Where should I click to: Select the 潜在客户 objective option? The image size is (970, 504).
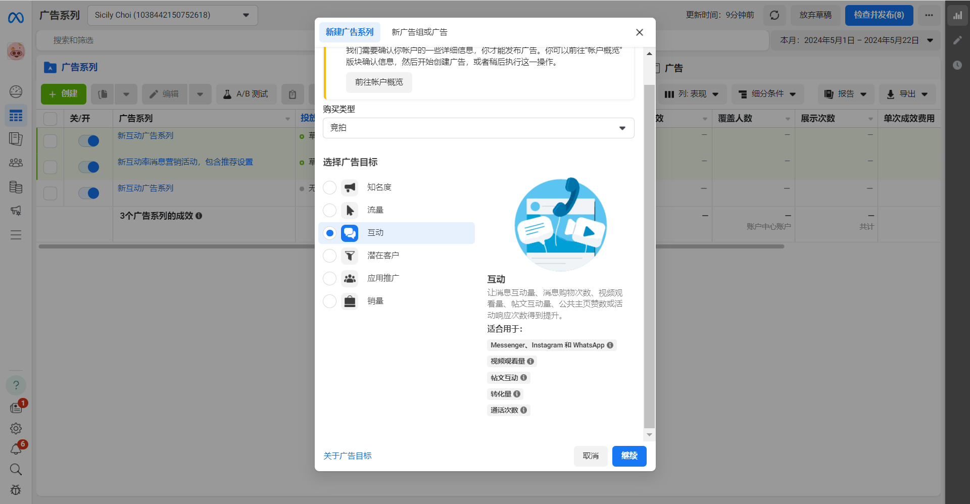329,256
